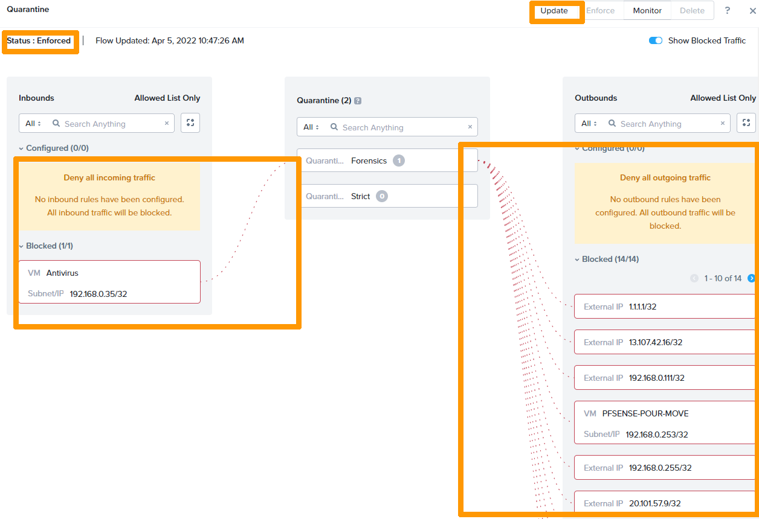759x519 pixels.
Task: Click the help question mark icon
Action: (728, 11)
